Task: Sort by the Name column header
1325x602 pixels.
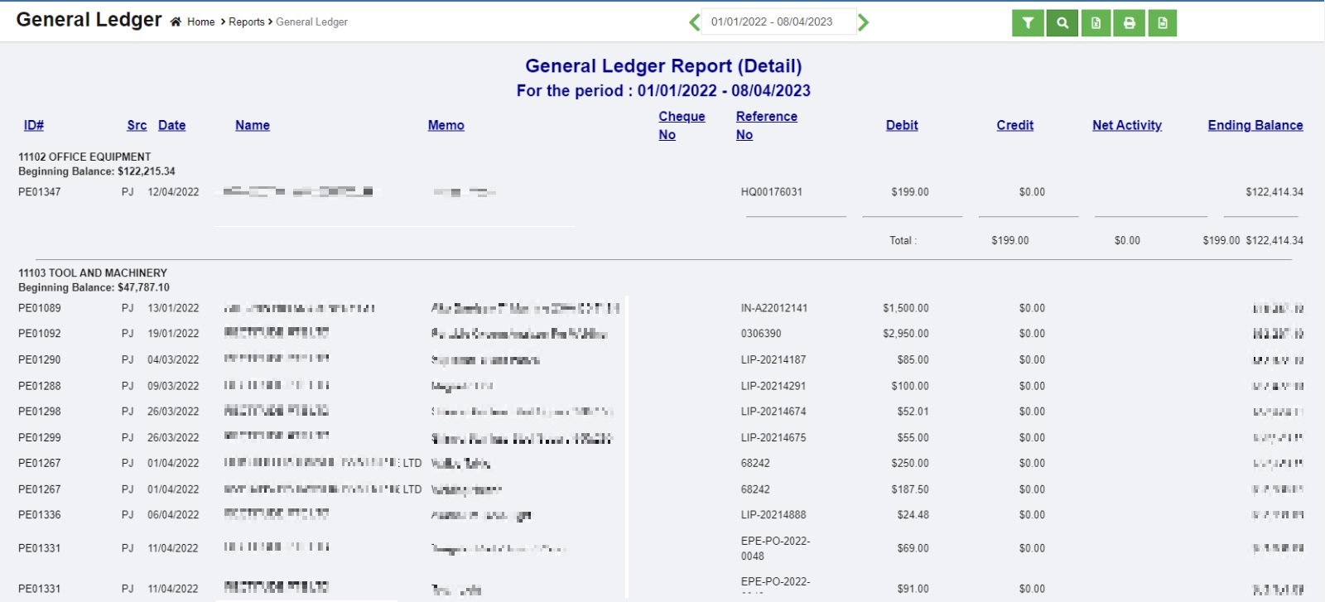Action: point(253,125)
